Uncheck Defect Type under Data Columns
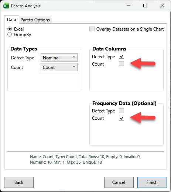 [122, 56]
